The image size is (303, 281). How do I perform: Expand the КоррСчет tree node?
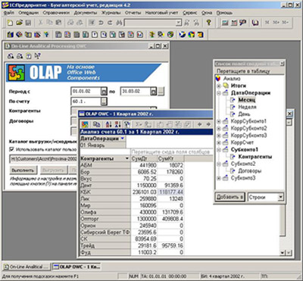point(219,142)
